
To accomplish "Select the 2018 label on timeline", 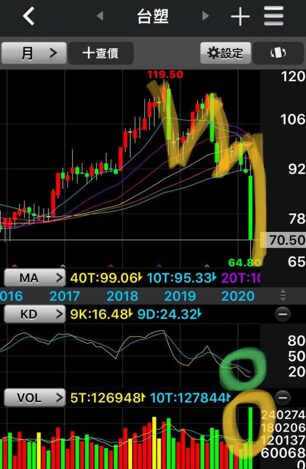I will 122,296.
